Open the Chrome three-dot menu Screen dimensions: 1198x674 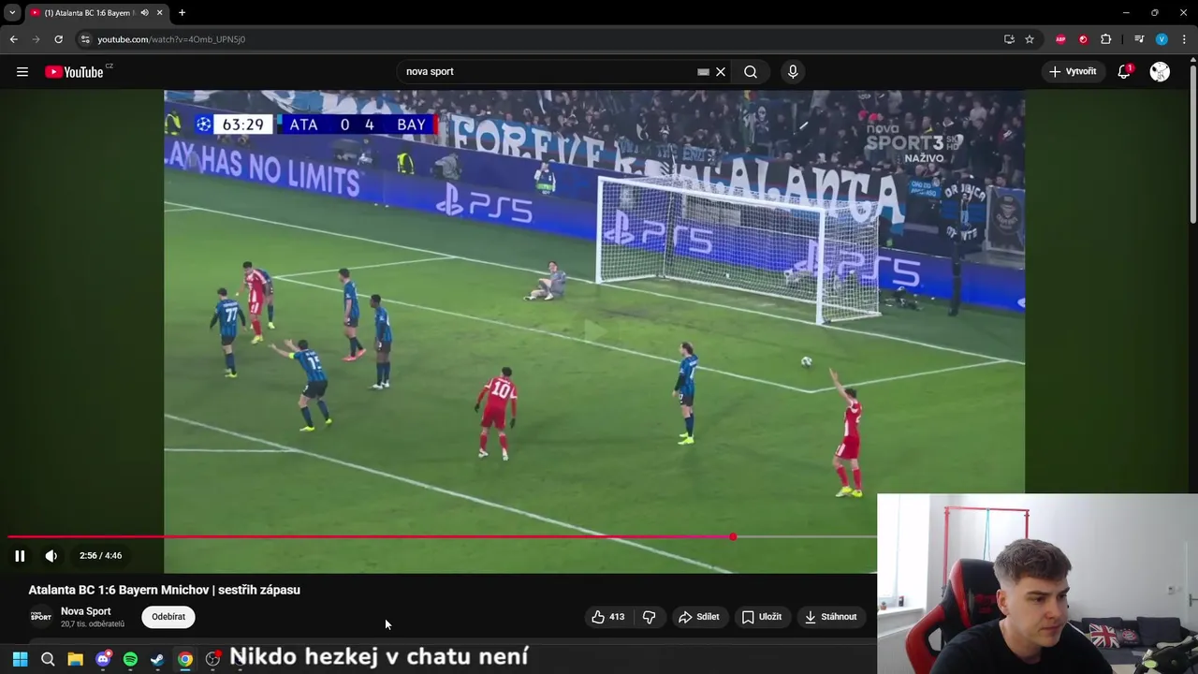coord(1184,39)
